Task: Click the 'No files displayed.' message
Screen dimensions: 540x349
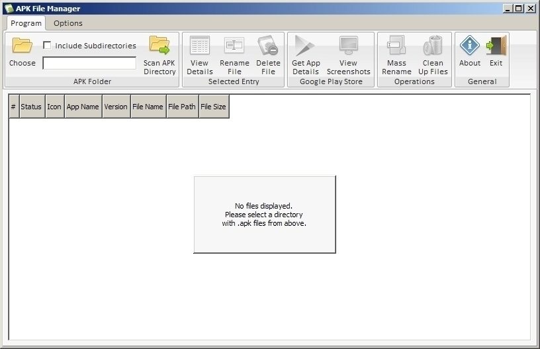Action: point(263,206)
